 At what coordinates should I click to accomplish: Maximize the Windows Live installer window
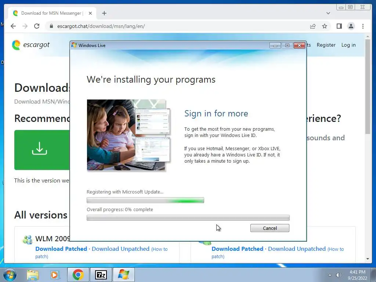pyautogui.click(x=287, y=45)
